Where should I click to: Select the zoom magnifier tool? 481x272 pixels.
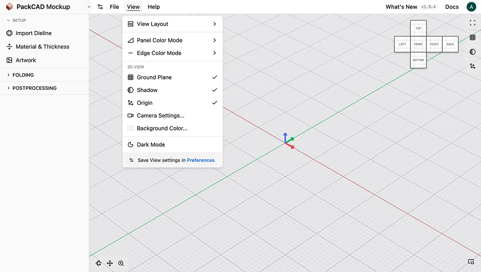tap(121, 263)
